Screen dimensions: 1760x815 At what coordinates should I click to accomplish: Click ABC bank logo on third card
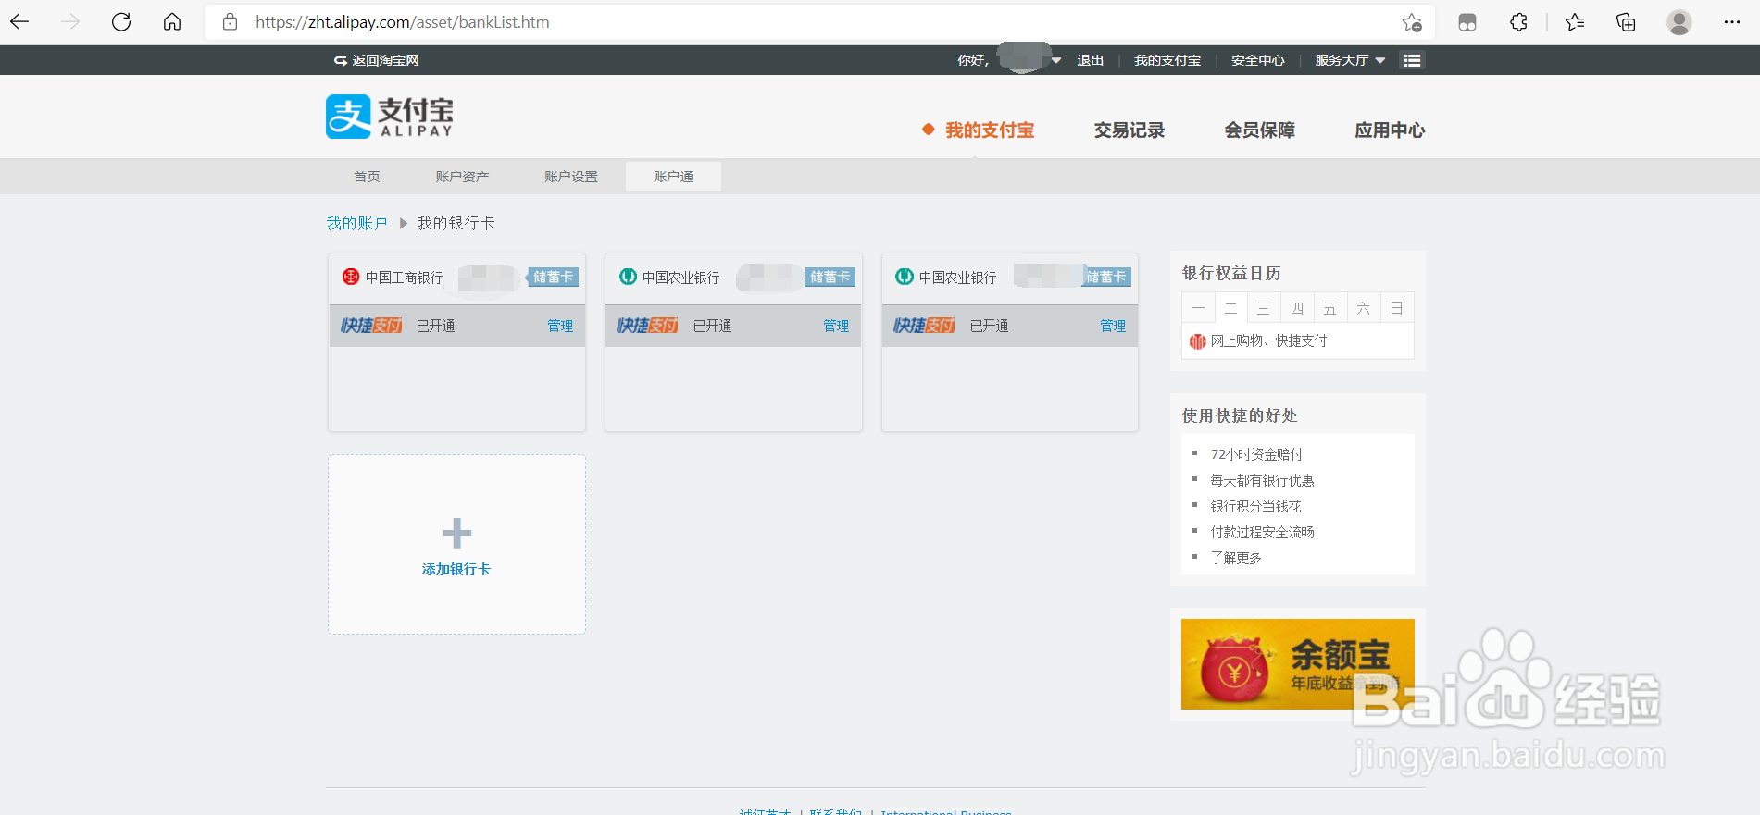905,277
